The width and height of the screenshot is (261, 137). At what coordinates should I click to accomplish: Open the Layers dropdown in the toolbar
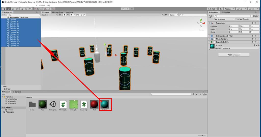point(241,9)
